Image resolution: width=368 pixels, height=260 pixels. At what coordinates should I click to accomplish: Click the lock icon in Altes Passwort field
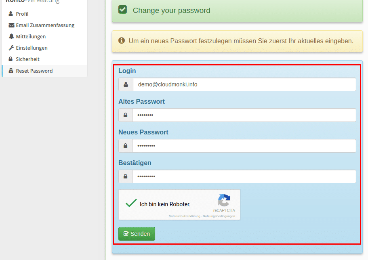pyautogui.click(x=126, y=115)
